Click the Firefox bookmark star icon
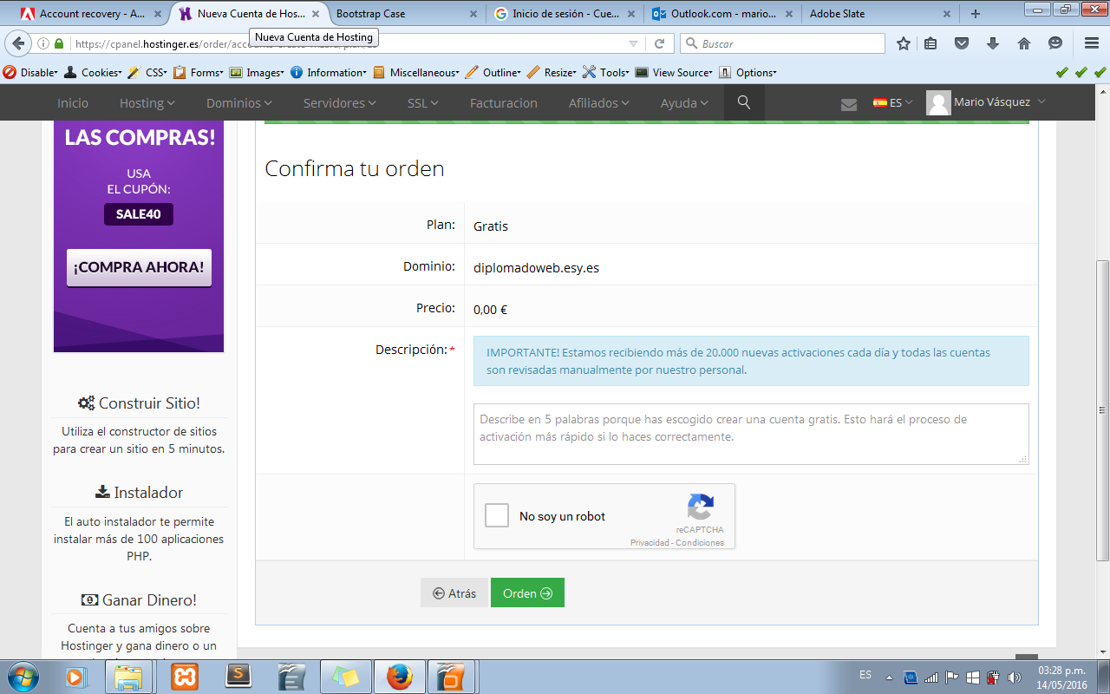This screenshot has width=1110, height=694. [x=904, y=43]
